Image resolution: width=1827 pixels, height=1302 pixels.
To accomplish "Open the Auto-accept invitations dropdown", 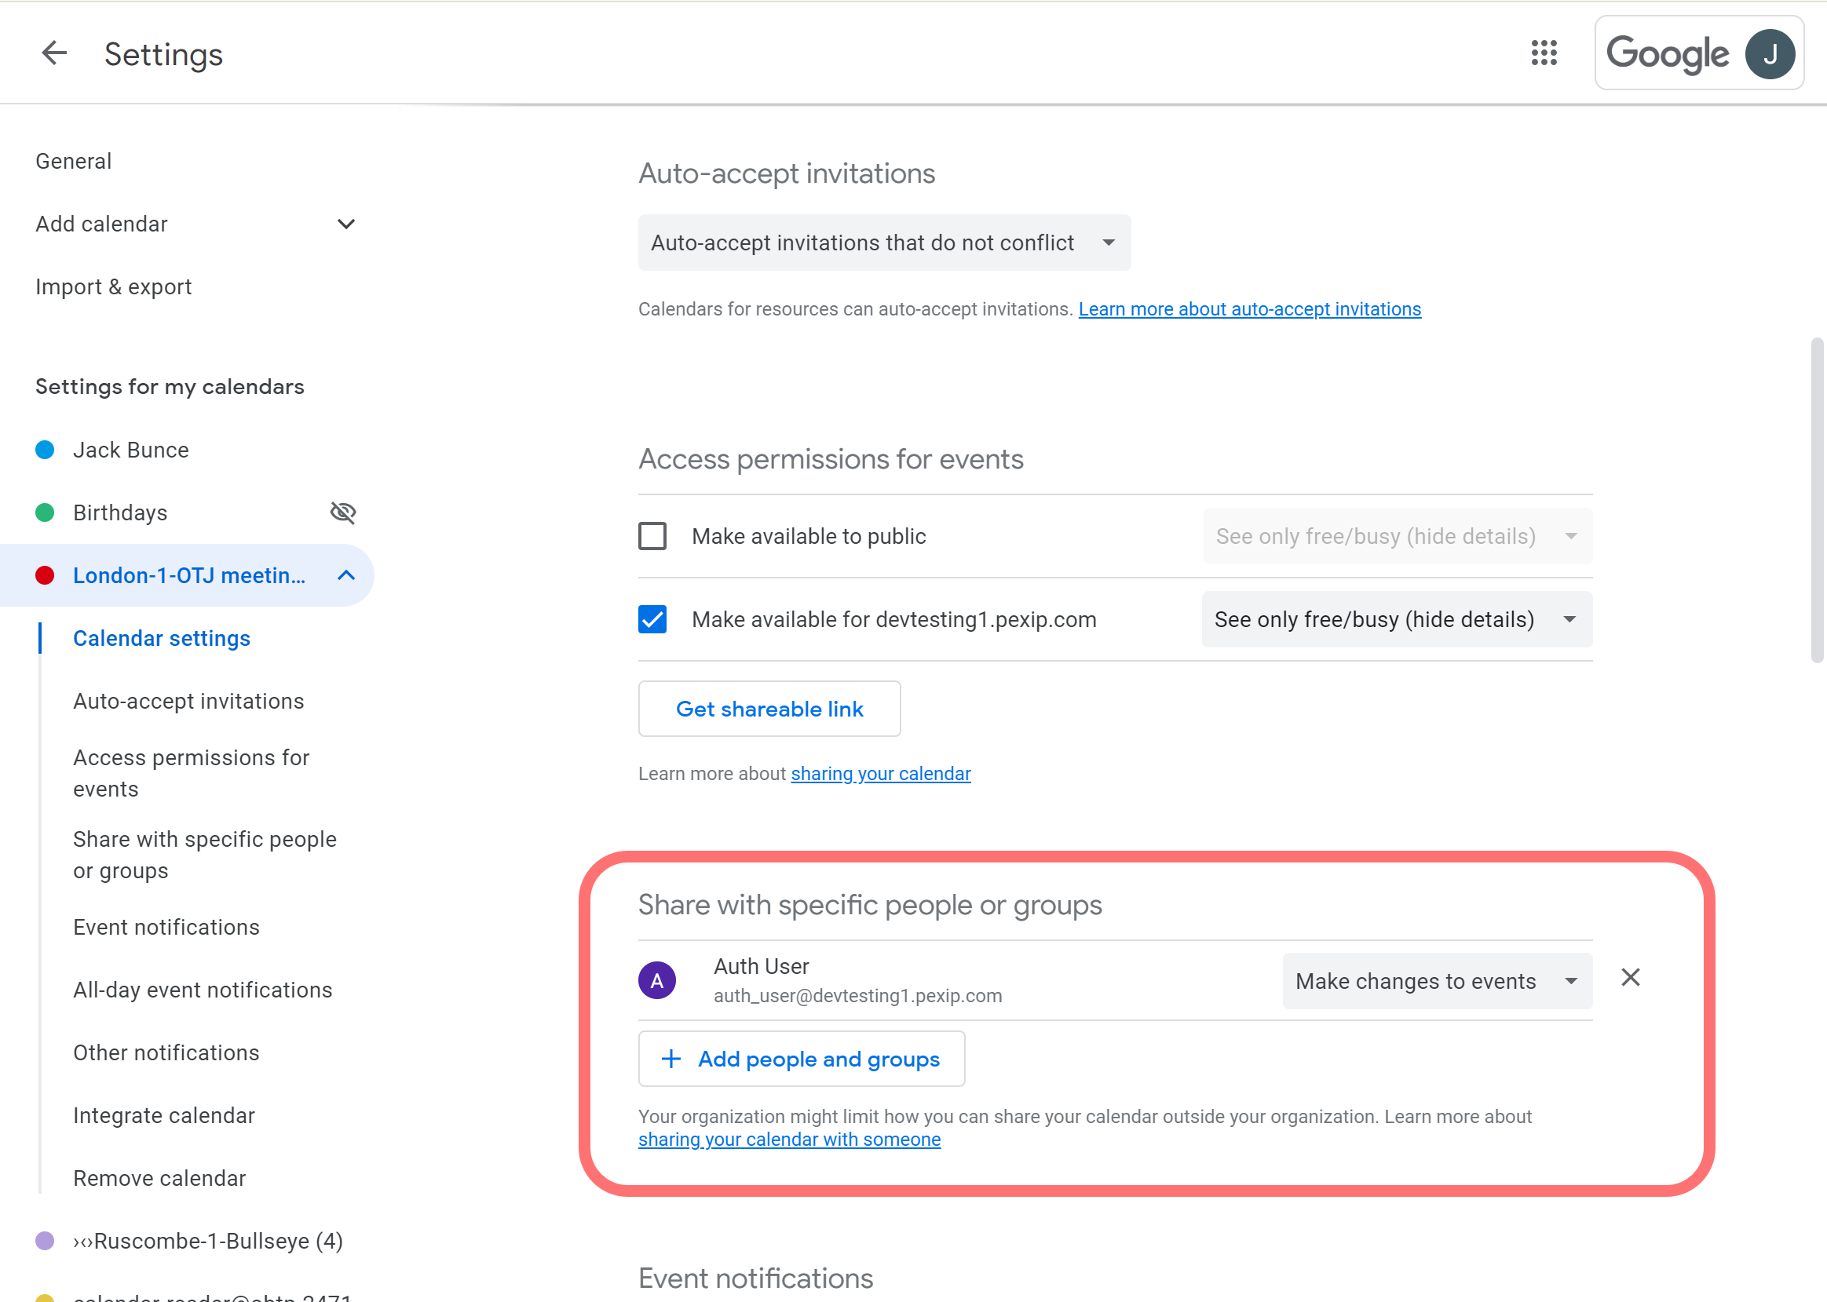I will (884, 243).
